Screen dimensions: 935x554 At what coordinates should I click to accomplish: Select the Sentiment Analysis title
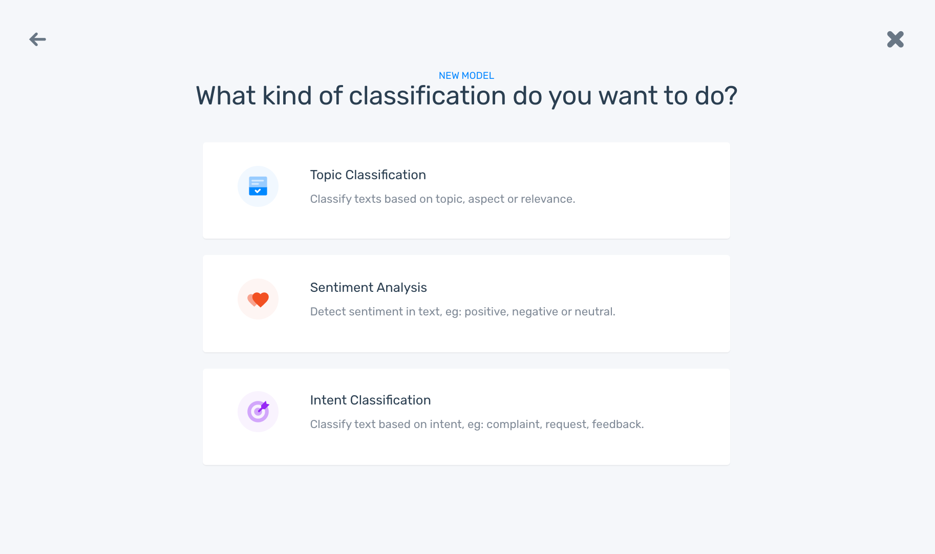[x=368, y=288]
